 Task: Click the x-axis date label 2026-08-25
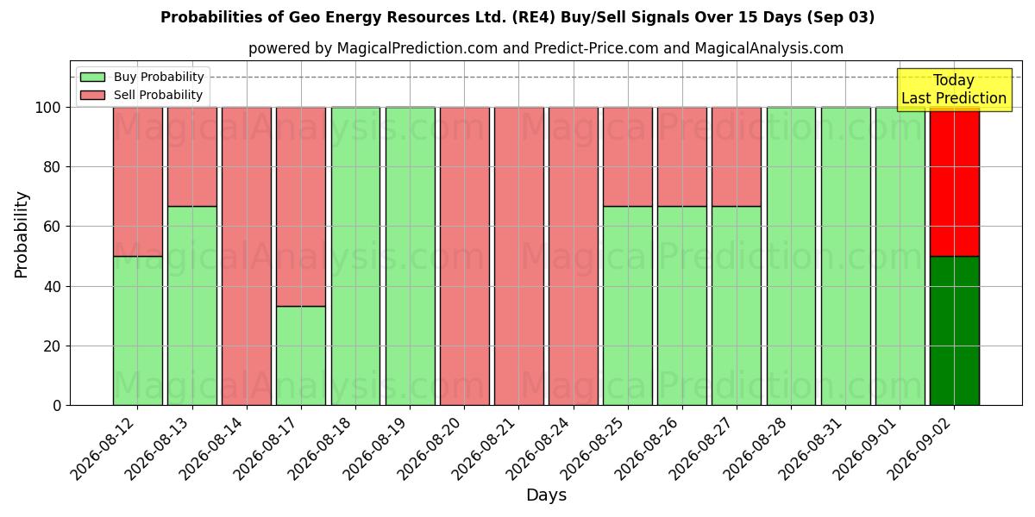[x=594, y=447]
